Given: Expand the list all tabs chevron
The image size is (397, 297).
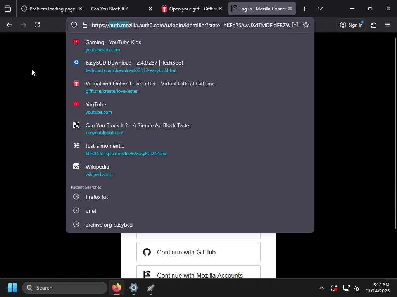Looking at the screenshot, I should pos(320,9).
